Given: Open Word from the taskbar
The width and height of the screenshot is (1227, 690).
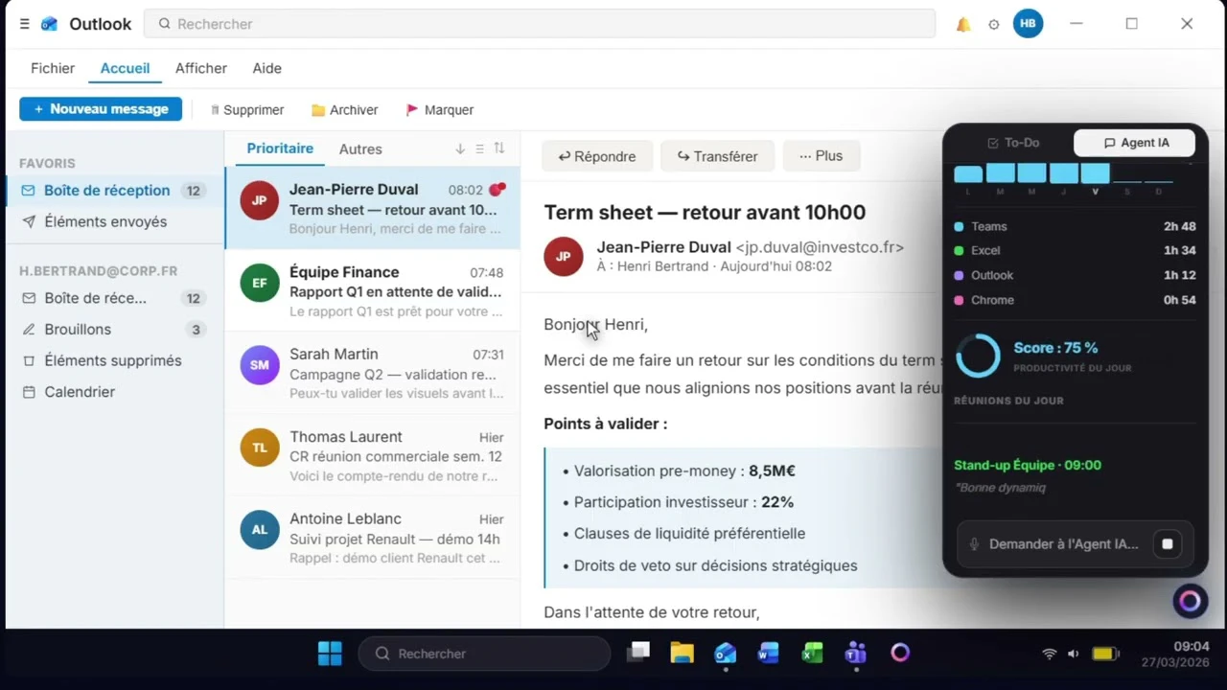Looking at the screenshot, I should tap(768, 654).
